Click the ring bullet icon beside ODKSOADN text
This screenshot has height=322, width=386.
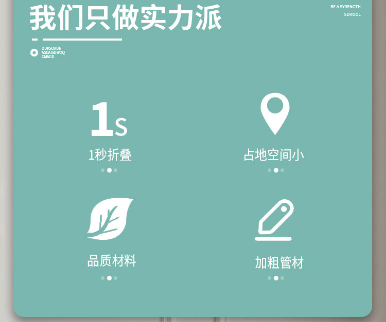point(34,52)
